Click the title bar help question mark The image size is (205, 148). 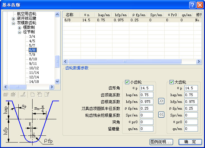(x=192, y=5)
